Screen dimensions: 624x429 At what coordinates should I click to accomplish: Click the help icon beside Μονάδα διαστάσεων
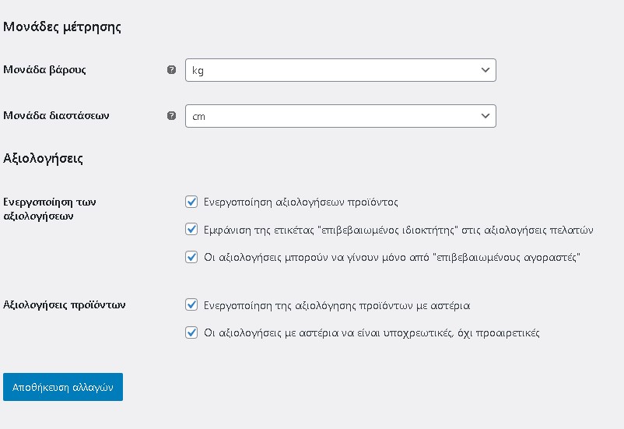171,115
